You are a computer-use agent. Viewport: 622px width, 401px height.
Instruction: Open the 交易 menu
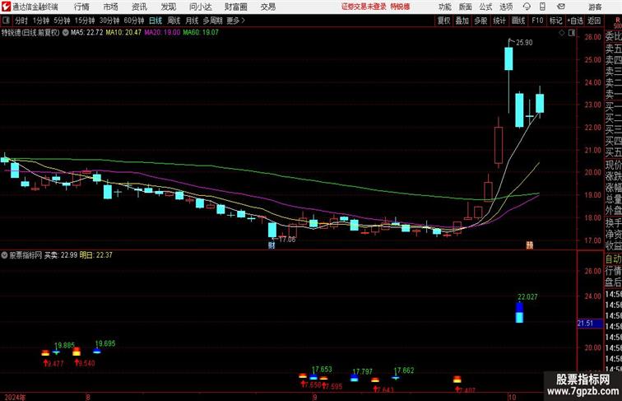267,7
